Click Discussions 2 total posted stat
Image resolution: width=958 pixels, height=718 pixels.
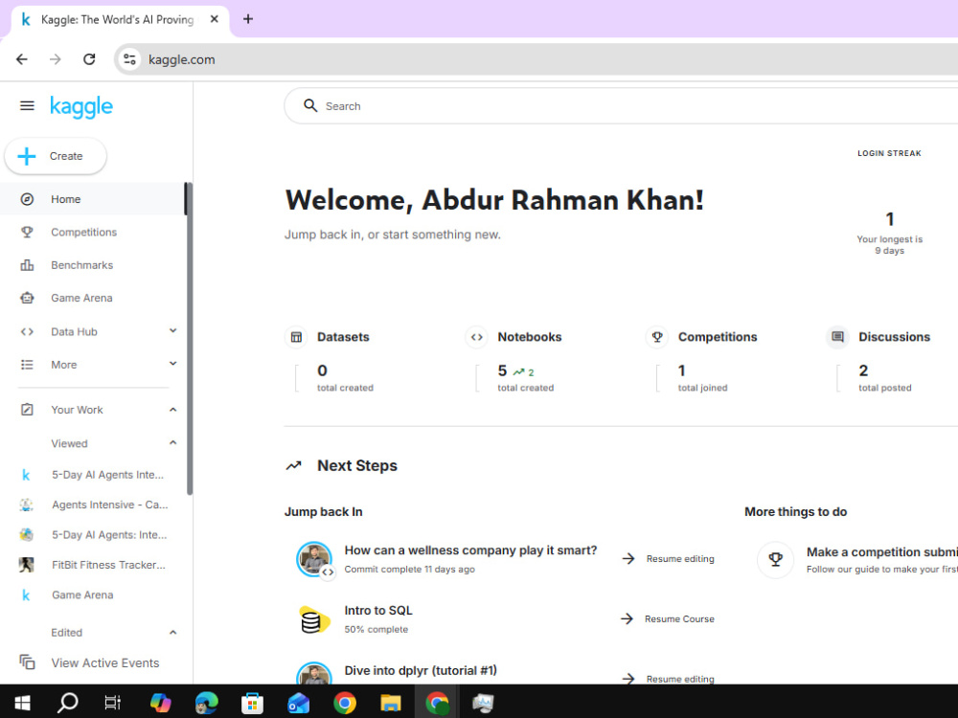coord(884,378)
